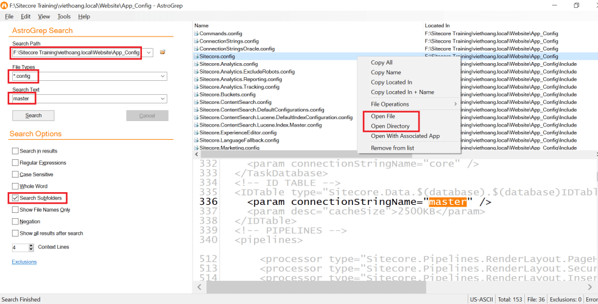This screenshot has height=304, width=598.
Task: Tick the Whole Word checkbox
Action: pos(15,187)
